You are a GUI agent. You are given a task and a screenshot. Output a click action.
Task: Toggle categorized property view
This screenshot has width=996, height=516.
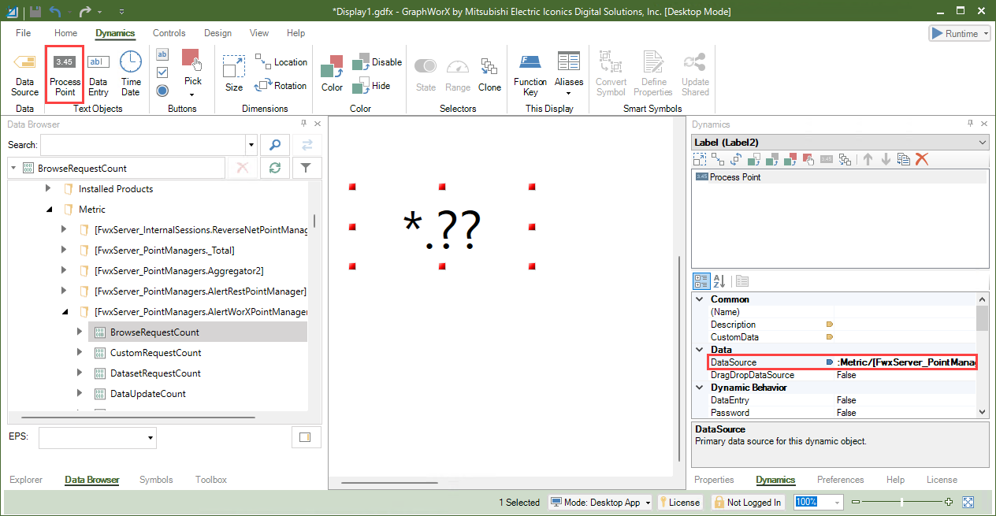(701, 280)
